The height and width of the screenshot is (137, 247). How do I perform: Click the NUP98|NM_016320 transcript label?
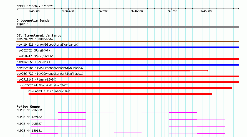pos(29,110)
